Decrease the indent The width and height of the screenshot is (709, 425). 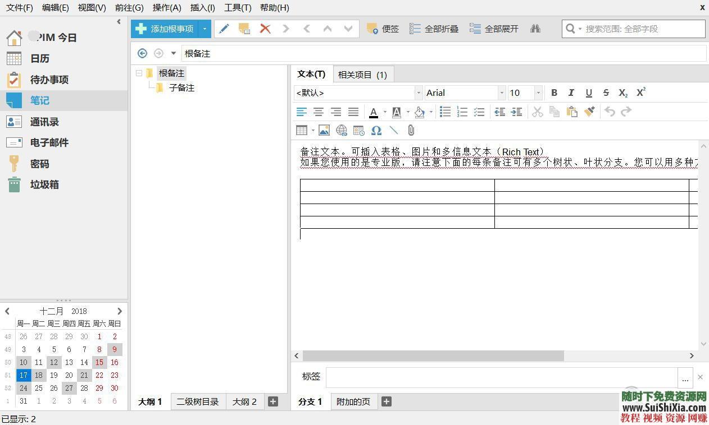[x=499, y=112]
